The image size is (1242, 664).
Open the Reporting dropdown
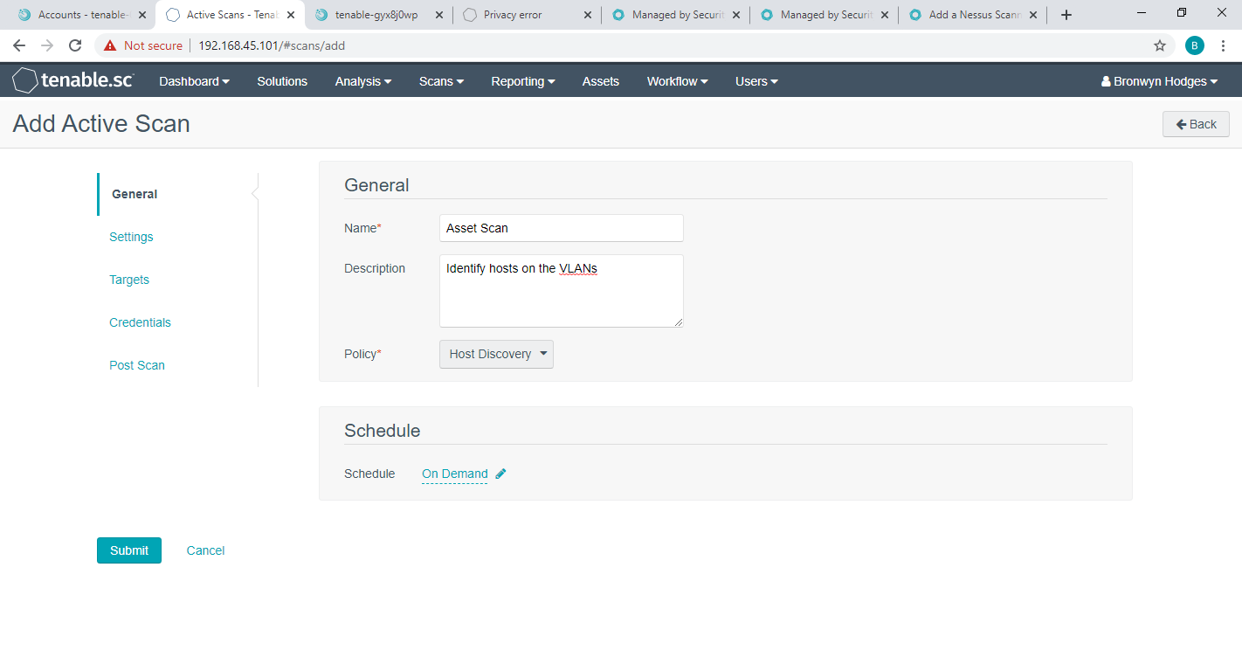pos(523,81)
